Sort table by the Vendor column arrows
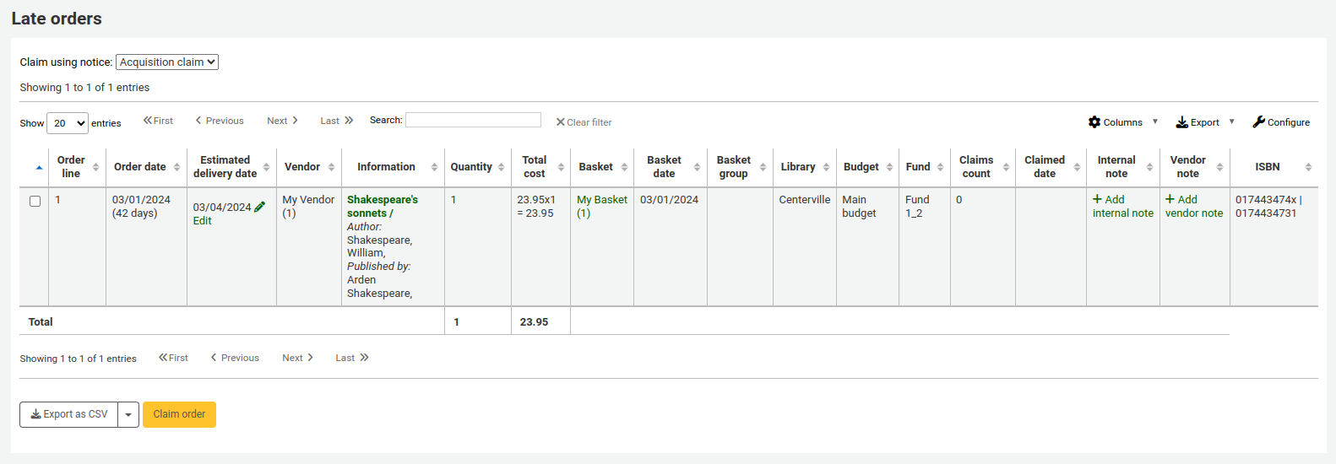 [331, 167]
